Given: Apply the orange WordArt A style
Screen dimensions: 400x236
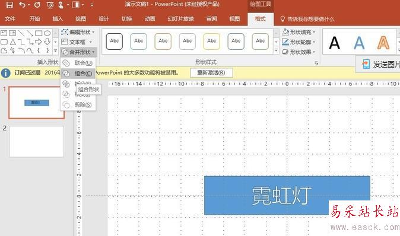Looking at the screenshot, I should pyautogui.click(x=383, y=42).
